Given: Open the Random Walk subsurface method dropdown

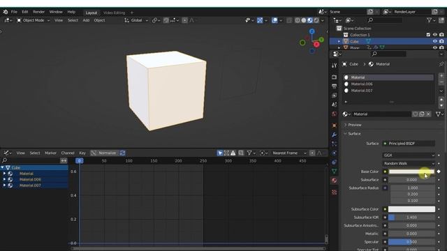Looking at the screenshot, I should pos(409,163).
